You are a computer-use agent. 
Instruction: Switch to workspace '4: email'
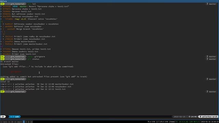tap(18, 122)
